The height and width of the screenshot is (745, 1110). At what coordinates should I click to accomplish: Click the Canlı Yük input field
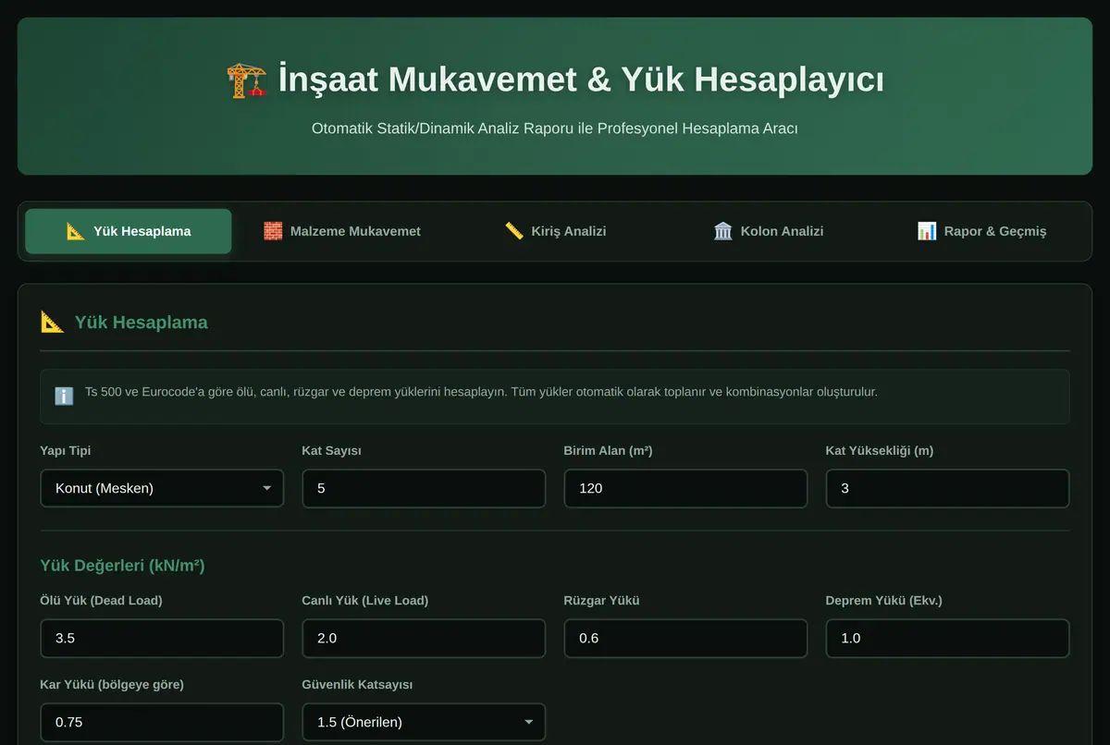pyautogui.click(x=424, y=638)
